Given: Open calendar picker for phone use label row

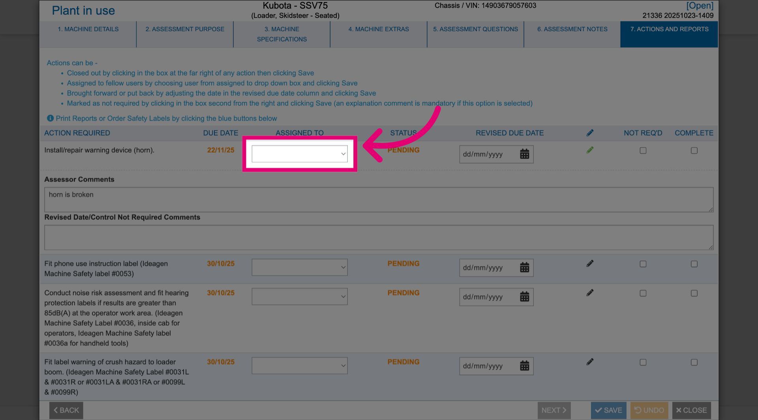Looking at the screenshot, I should tap(524, 267).
